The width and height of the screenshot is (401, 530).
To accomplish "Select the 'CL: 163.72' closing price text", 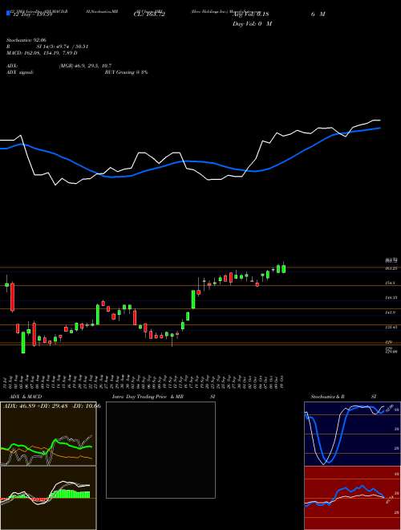I will click(149, 14).
